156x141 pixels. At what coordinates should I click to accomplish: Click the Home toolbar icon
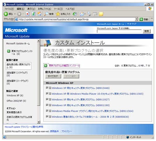39,14
